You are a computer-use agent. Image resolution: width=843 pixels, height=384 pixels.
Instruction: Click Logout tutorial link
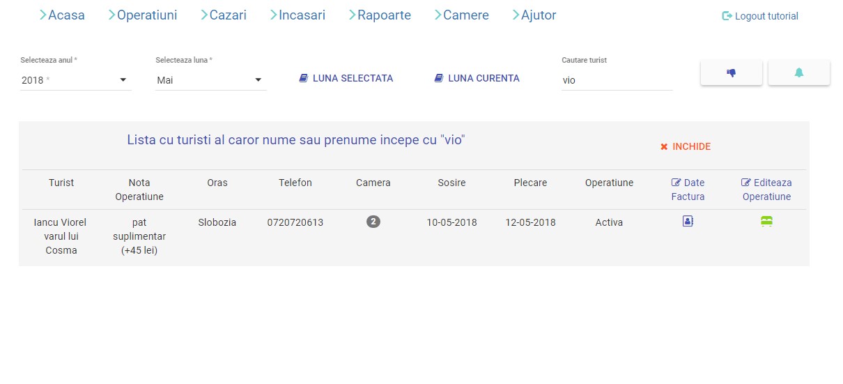760,16
